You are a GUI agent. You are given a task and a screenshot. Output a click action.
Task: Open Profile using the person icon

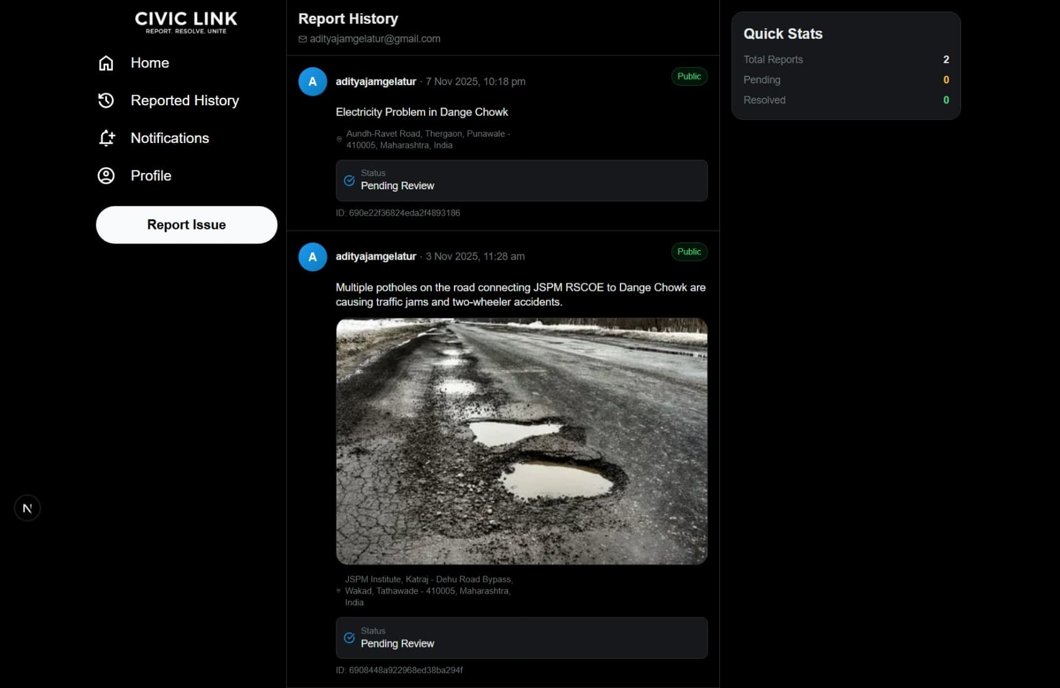pyautogui.click(x=106, y=176)
